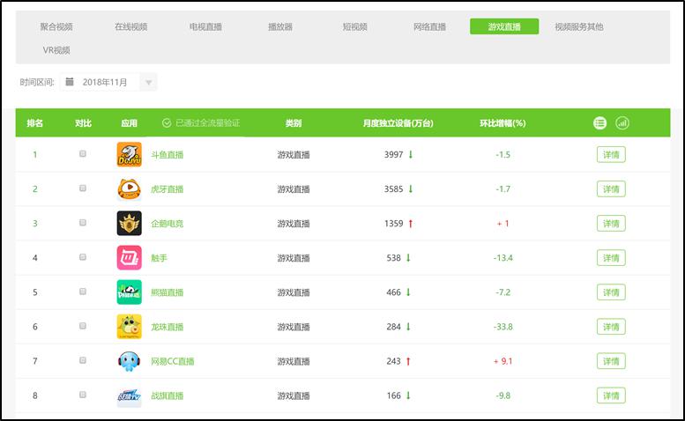Viewport: 685px width, 421px height.
Task: Click the -13.4 growth value
Action: pos(503,258)
